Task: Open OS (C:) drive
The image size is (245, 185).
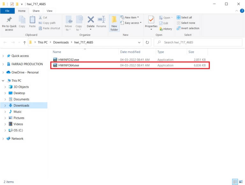Action: (x=18, y=130)
